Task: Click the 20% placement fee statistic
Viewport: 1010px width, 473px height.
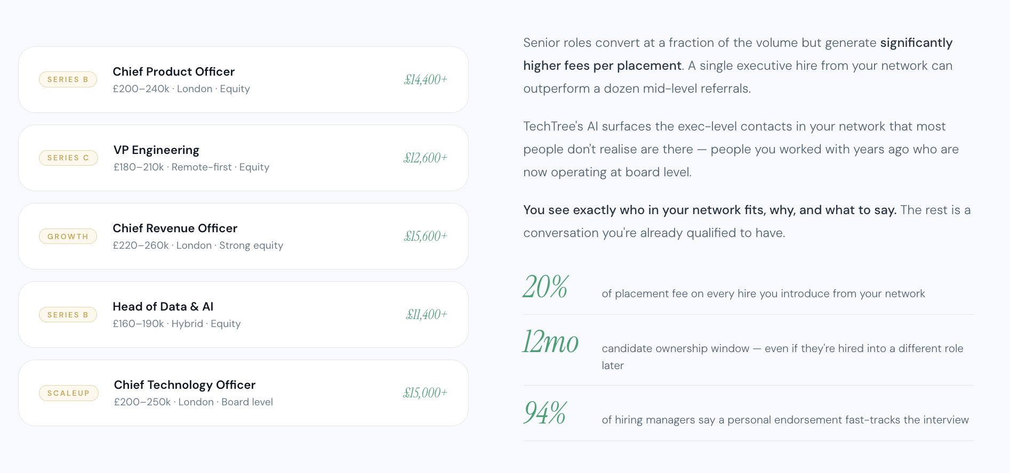Action: [546, 287]
